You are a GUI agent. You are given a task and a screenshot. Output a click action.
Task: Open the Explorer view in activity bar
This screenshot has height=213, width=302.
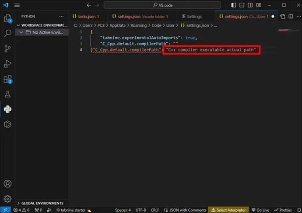pyautogui.click(x=7, y=19)
